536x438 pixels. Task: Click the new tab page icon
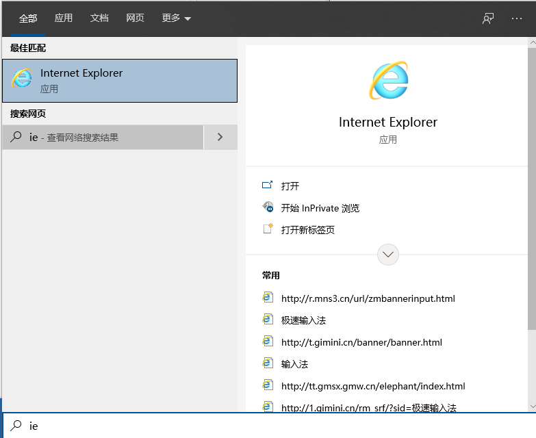[x=268, y=229]
